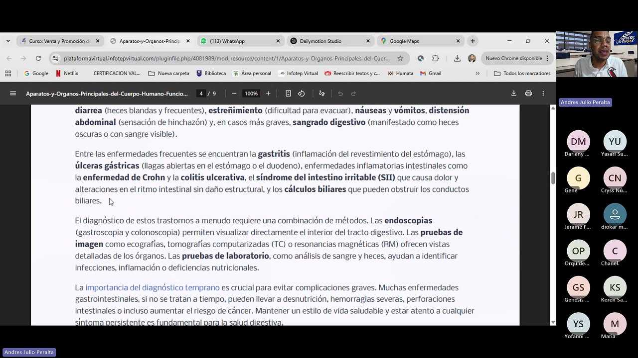
Task: Open the Nueva carpeta bookmark folder
Action: (168, 73)
